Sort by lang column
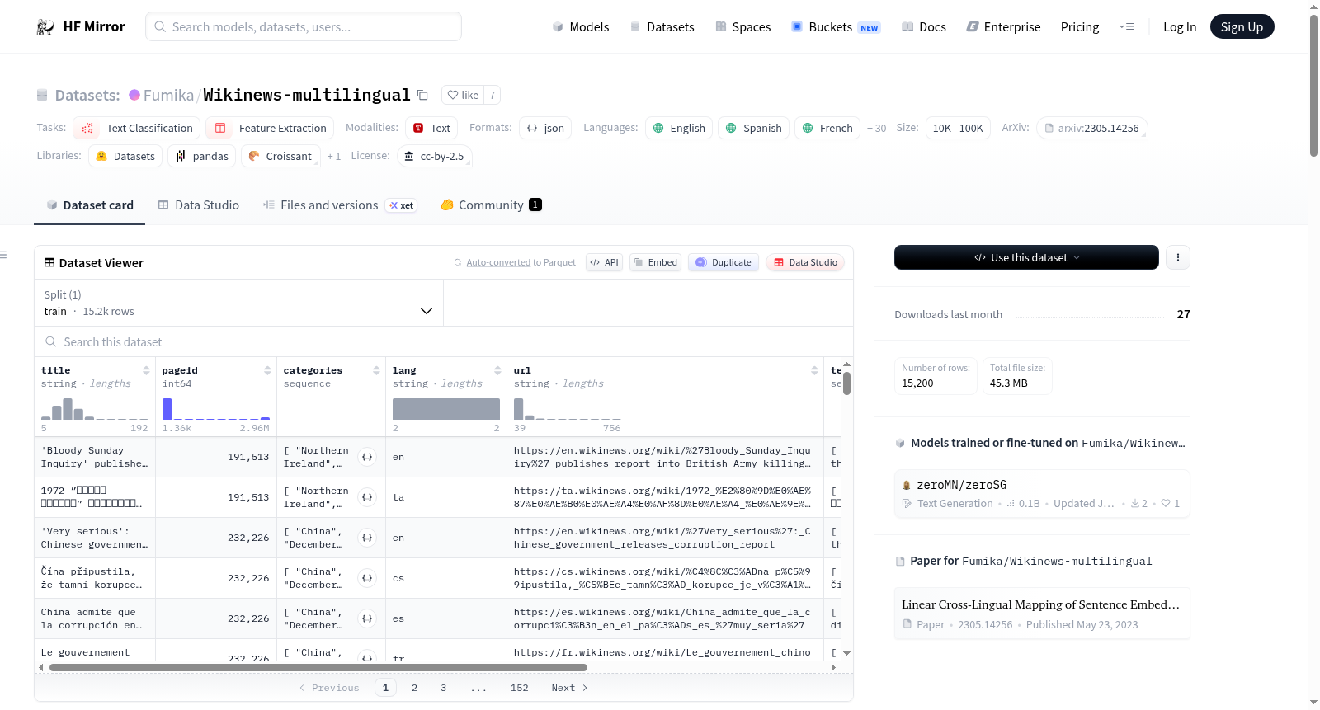Screen dimensions: 1320x710 point(497,370)
